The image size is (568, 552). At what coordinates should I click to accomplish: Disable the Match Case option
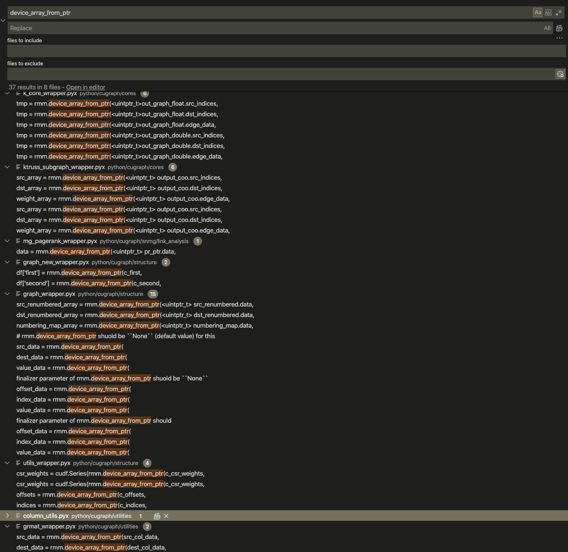pyautogui.click(x=538, y=12)
